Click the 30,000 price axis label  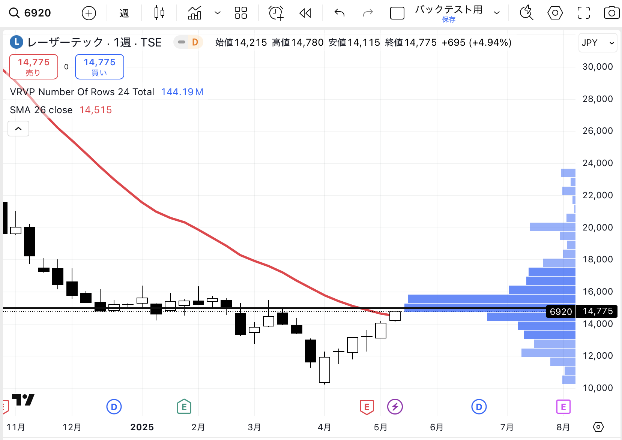click(x=598, y=67)
